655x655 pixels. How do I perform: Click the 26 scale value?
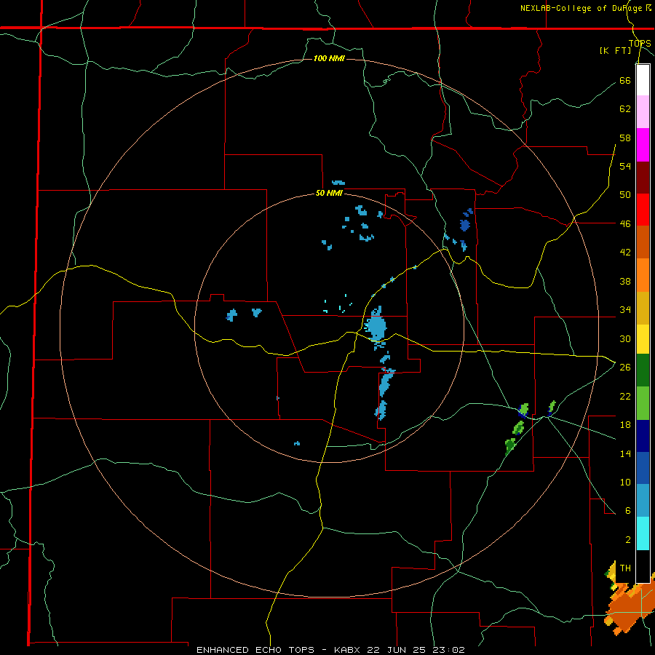[625, 368]
